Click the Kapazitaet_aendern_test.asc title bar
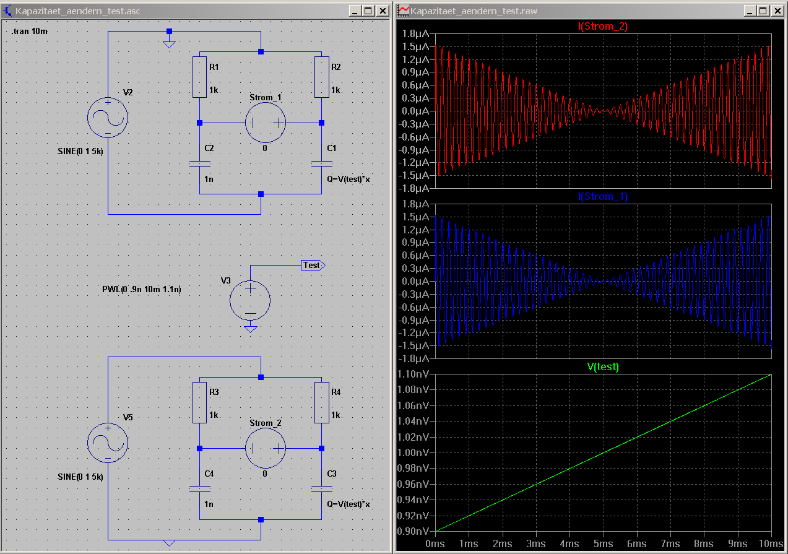Viewport: 788px width, 554px height. [x=195, y=11]
